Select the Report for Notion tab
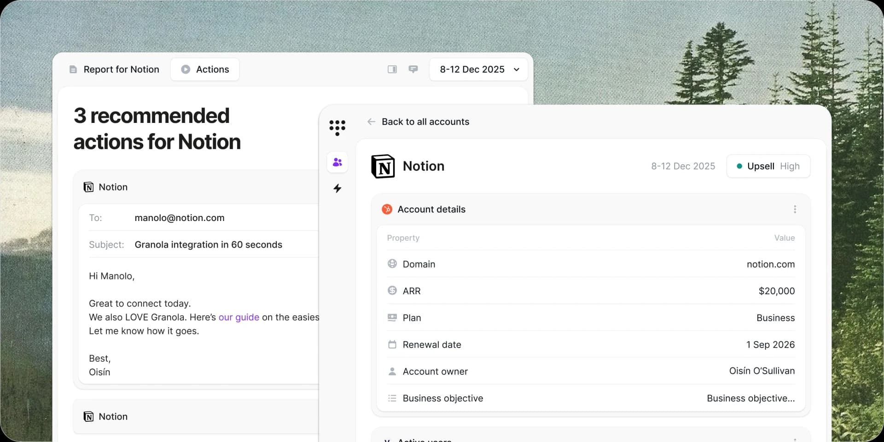 click(114, 70)
